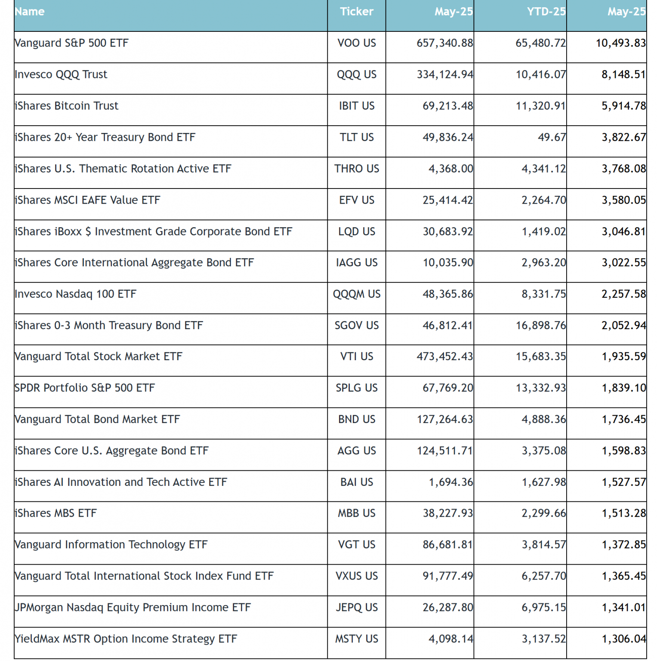Click the MSTY US ticker cell
Image resolution: width=657 pixels, height=661 pixels.
[x=356, y=639]
